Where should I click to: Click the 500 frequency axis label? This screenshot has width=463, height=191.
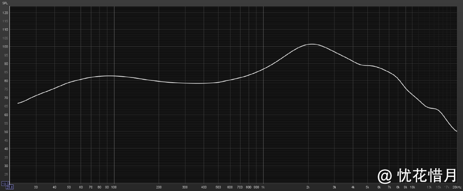coord(218,187)
